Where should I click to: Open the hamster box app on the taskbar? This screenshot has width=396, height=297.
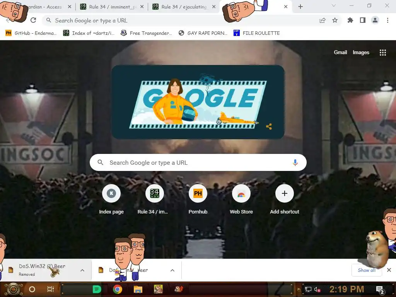coord(158,289)
